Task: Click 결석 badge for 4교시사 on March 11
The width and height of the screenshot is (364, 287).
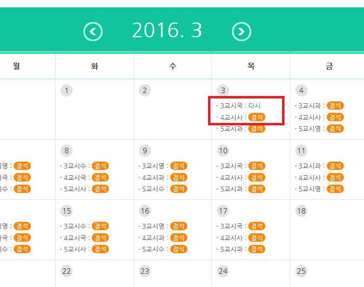Action: click(335, 177)
